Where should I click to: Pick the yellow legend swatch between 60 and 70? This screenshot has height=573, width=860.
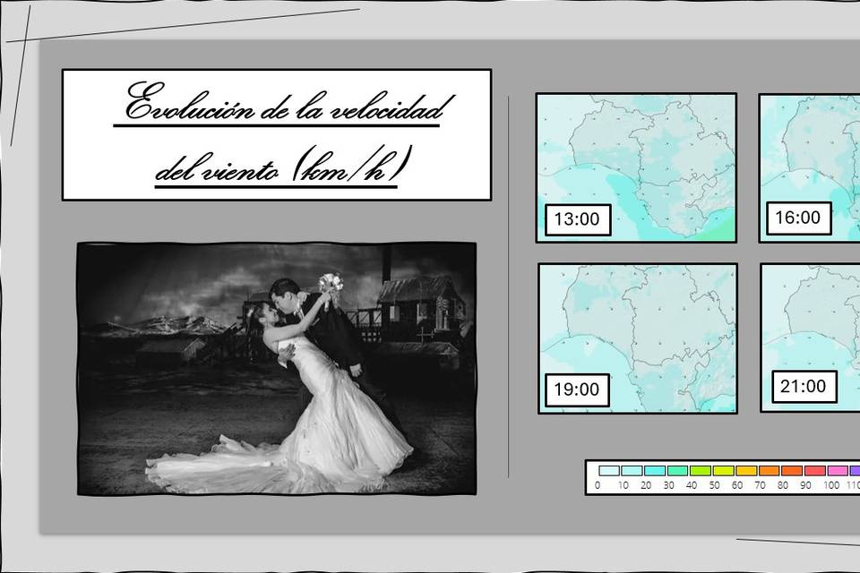tap(746, 470)
